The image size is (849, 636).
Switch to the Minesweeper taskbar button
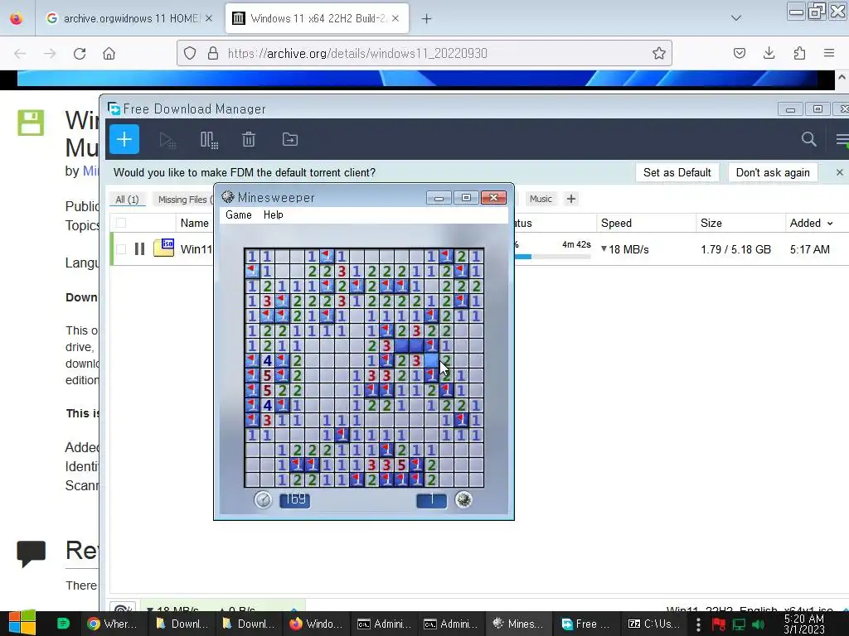tap(517, 624)
